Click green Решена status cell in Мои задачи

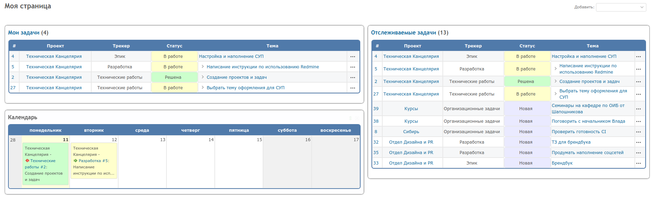coord(173,77)
